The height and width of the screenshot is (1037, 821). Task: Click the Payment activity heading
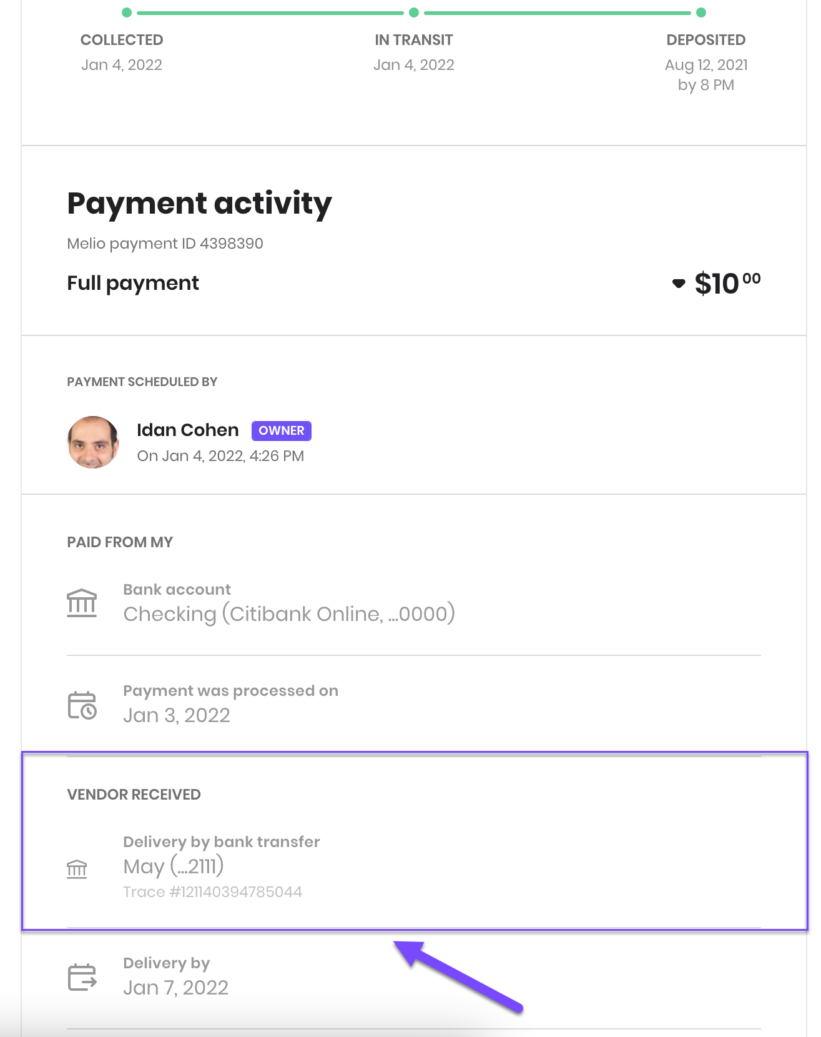pyautogui.click(x=200, y=204)
